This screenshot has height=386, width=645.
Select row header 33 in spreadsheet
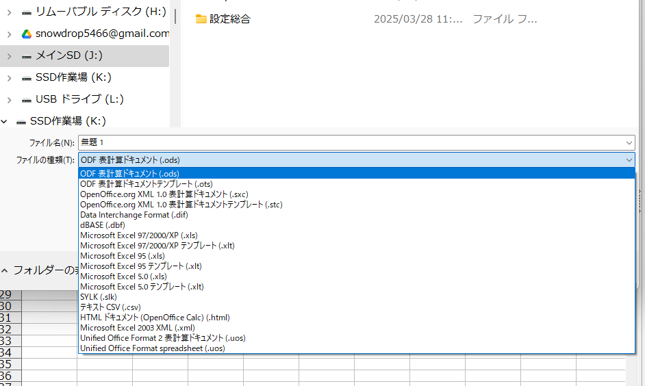point(11,341)
